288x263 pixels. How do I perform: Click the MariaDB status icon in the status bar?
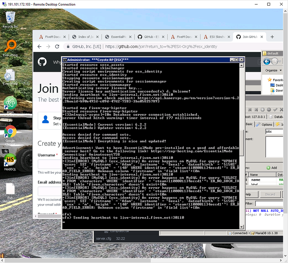pos(252,232)
